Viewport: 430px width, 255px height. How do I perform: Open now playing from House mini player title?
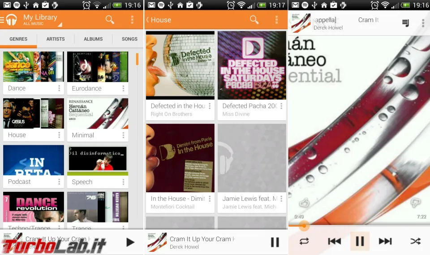click(x=202, y=239)
